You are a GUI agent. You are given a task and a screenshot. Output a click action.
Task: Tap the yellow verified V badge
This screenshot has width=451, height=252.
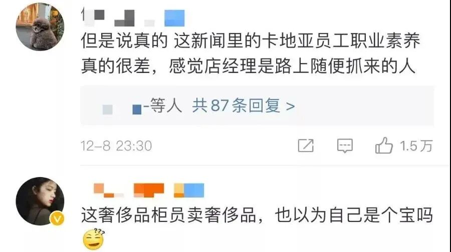click(x=57, y=218)
